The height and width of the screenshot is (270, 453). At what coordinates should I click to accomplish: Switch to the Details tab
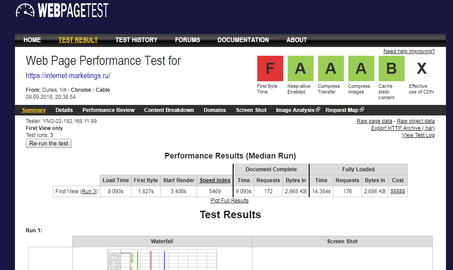point(64,110)
